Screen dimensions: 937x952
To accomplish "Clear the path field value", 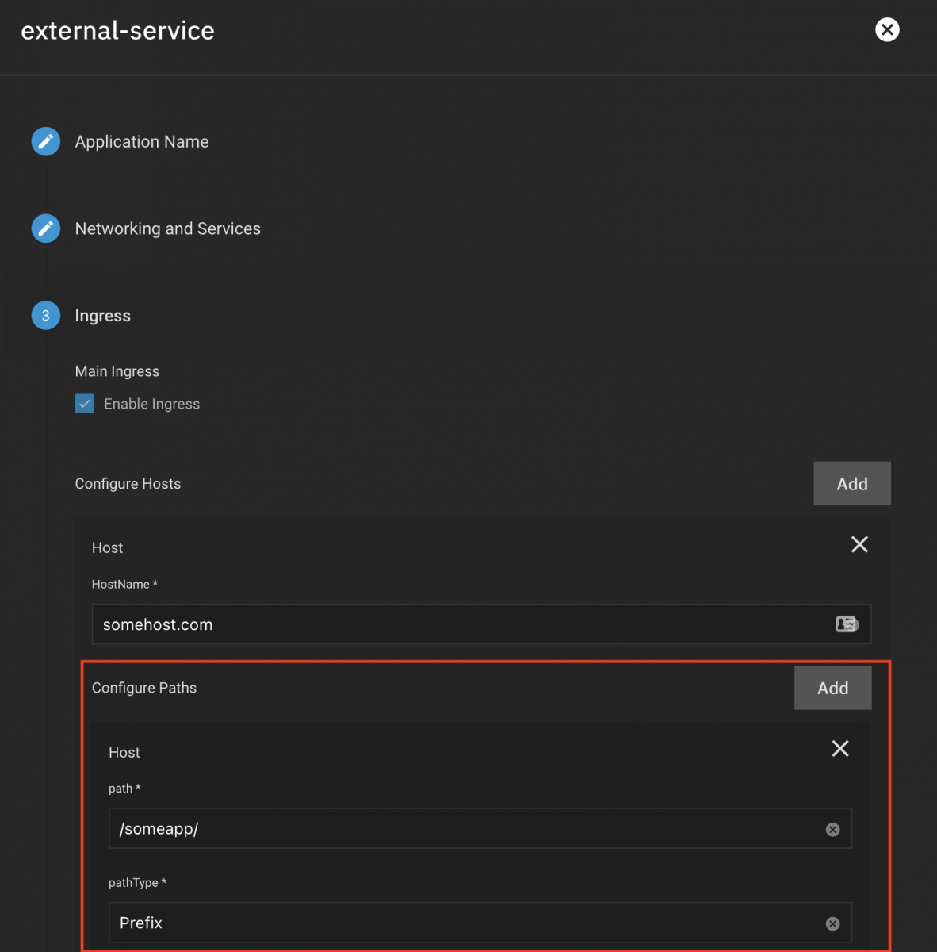I will coord(832,830).
